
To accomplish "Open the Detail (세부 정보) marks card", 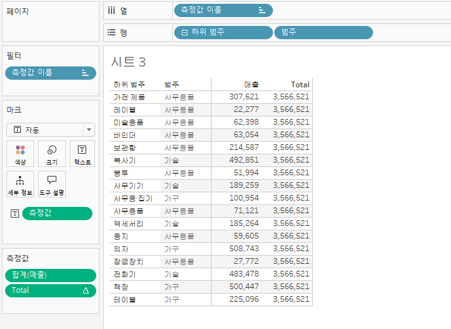I will pyautogui.click(x=20, y=184).
